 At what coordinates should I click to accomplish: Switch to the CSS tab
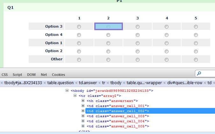[4, 75]
